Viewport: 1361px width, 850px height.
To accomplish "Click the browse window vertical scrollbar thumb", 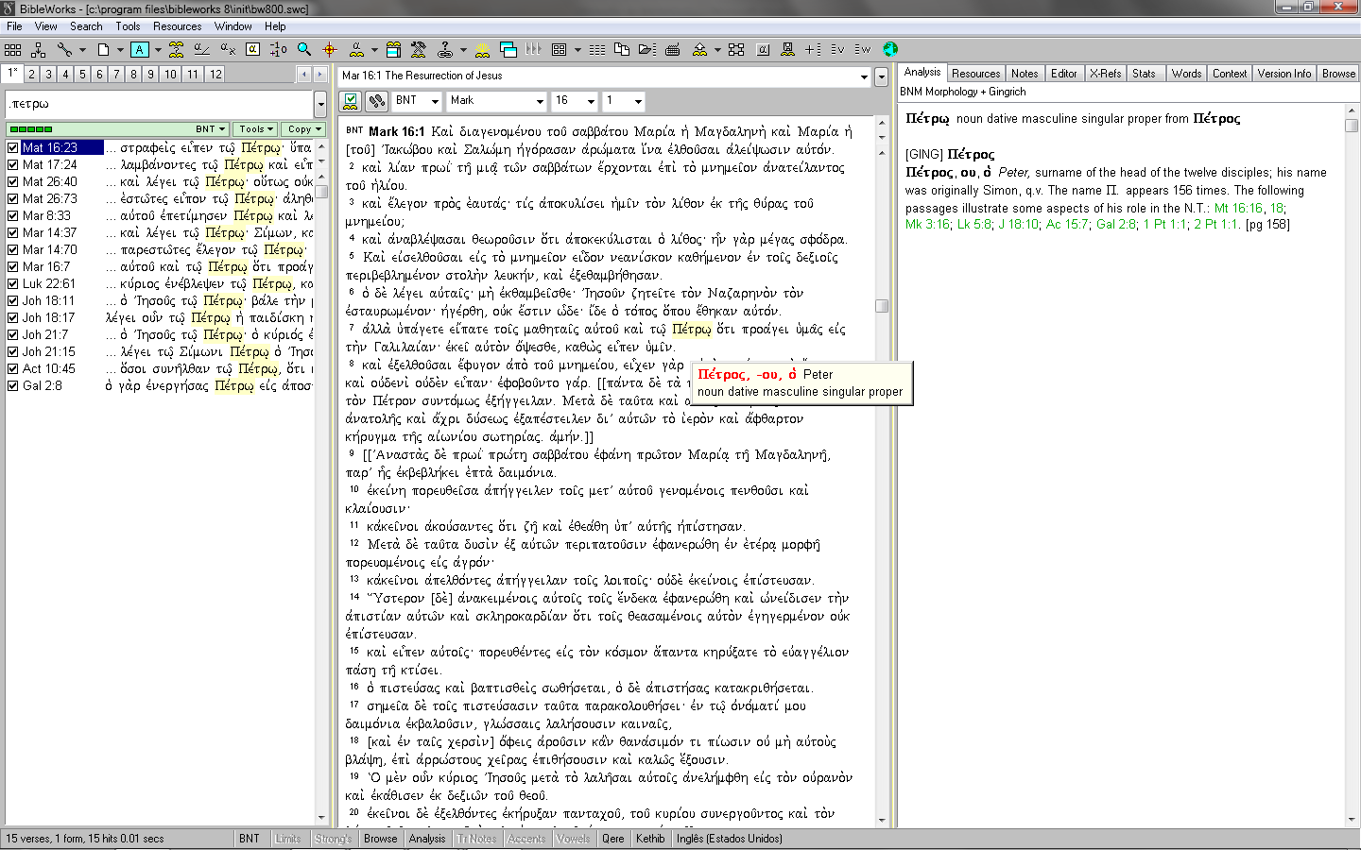I will click(x=882, y=306).
